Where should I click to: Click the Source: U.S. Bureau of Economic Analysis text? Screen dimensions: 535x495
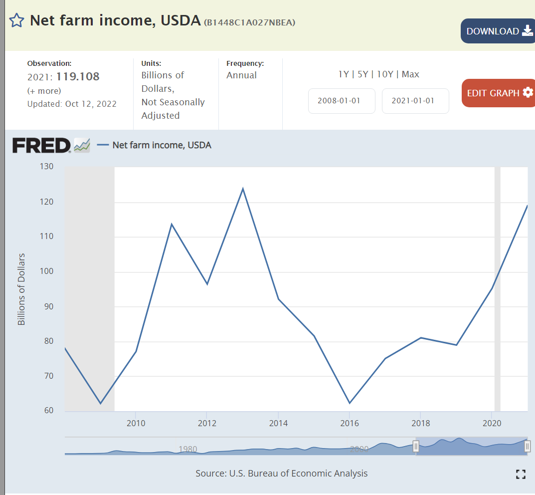pos(281,474)
